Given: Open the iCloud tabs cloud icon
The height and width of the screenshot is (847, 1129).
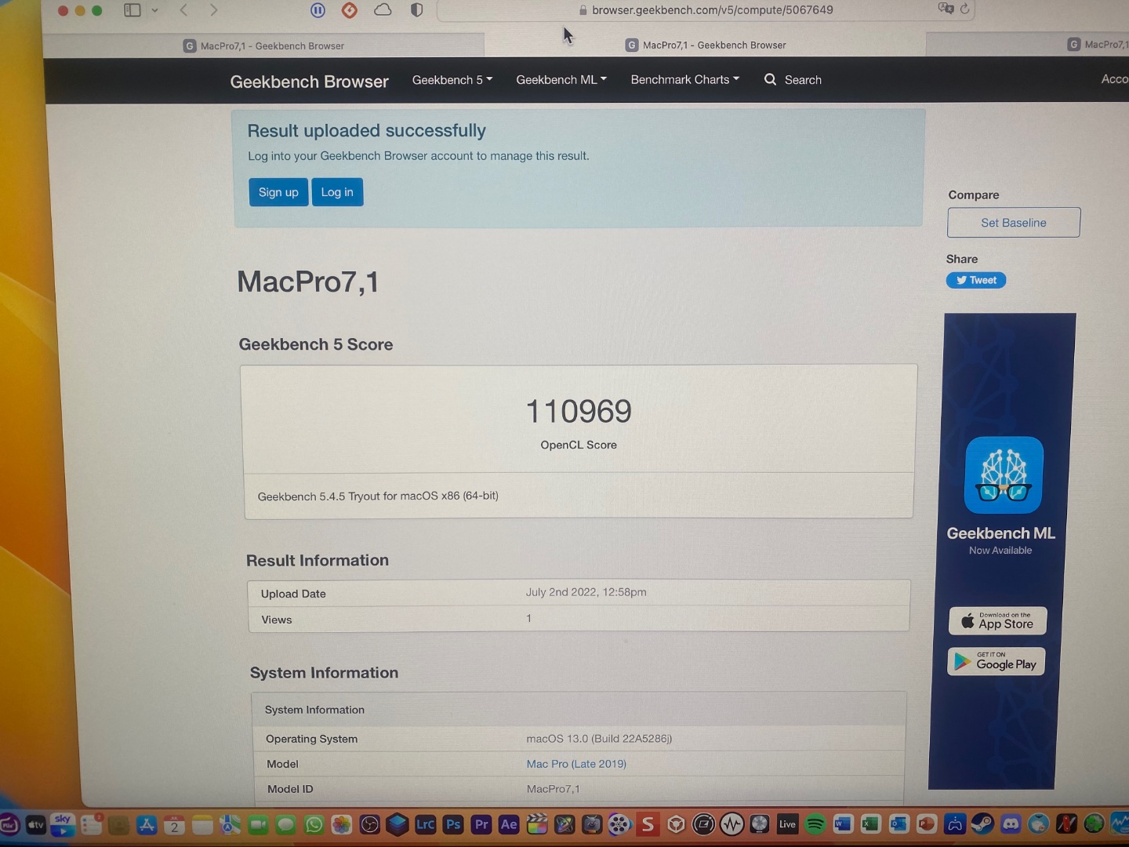Looking at the screenshot, I should click(383, 10).
